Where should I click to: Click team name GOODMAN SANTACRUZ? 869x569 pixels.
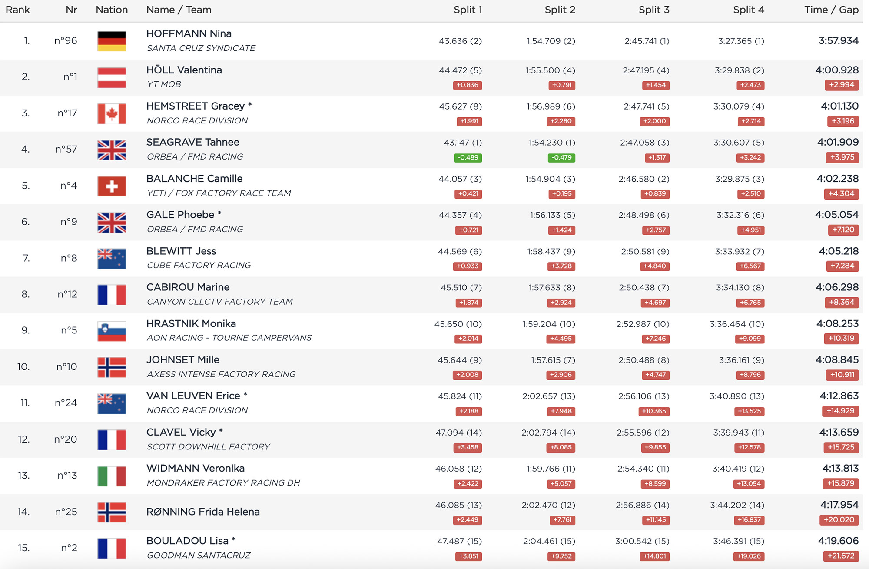point(199,556)
